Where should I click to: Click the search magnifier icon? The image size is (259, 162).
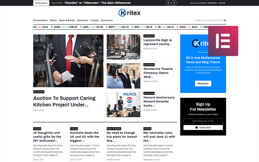pos(225,20)
